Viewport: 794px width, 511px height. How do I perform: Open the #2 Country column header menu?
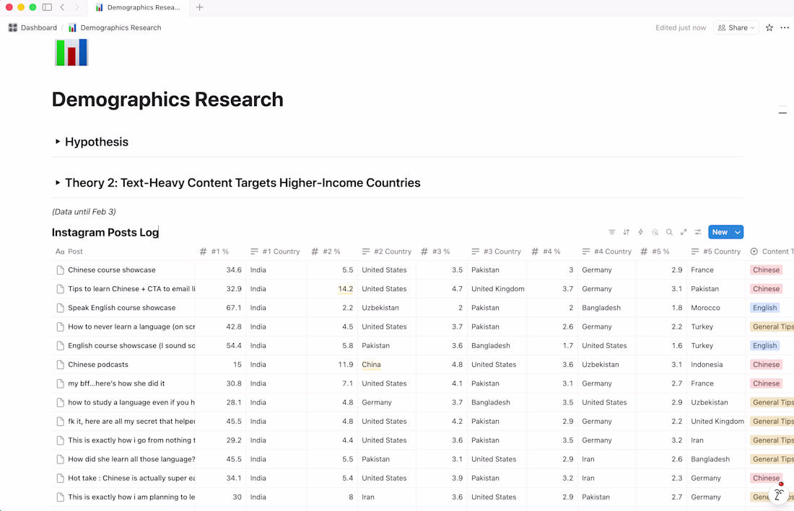(x=387, y=252)
